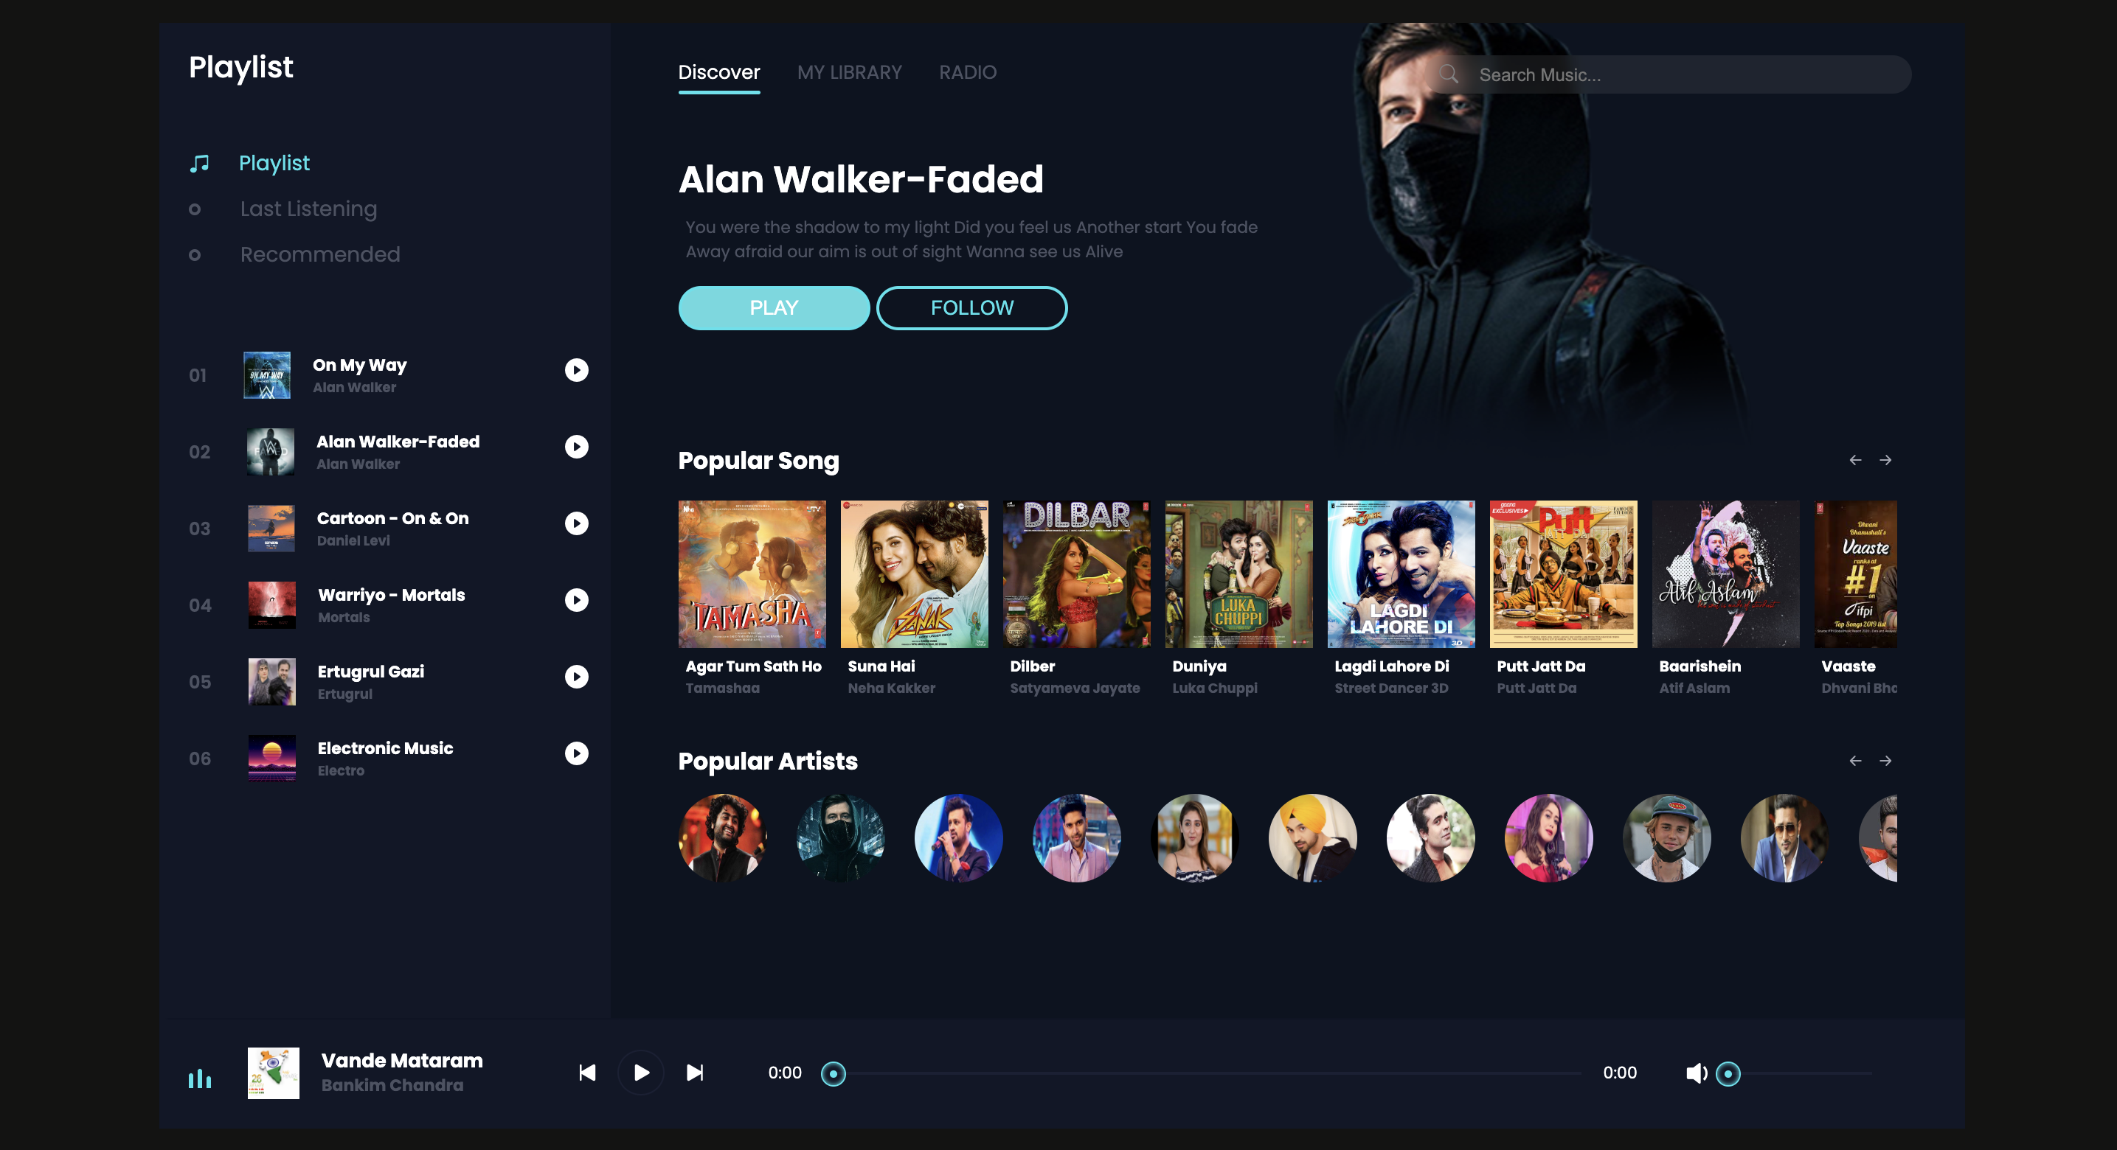The image size is (2117, 1150).
Task: Click the Popular Artists heading
Action: [x=768, y=761]
